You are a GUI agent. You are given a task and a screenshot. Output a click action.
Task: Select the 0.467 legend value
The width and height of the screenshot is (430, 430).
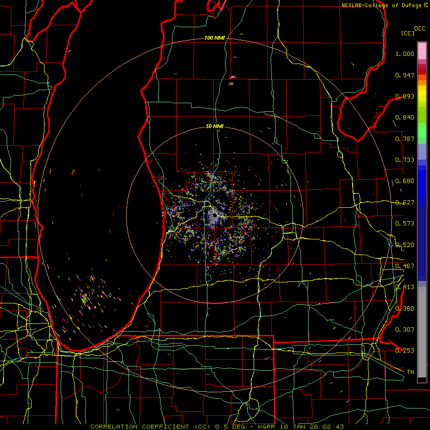pyautogui.click(x=405, y=266)
